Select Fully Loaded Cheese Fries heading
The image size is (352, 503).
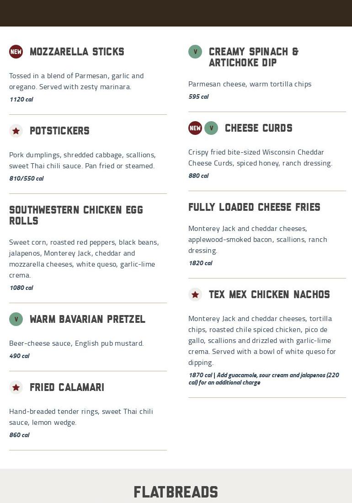[254, 207]
